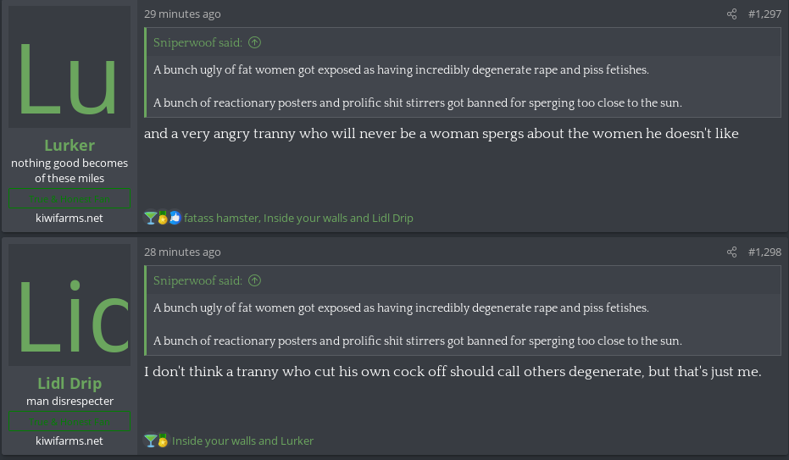Image resolution: width=789 pixels, height=460 pixels.
Task: Click "Sniperwoof said:" in post #1,297's quote
Action: point(197,42)
